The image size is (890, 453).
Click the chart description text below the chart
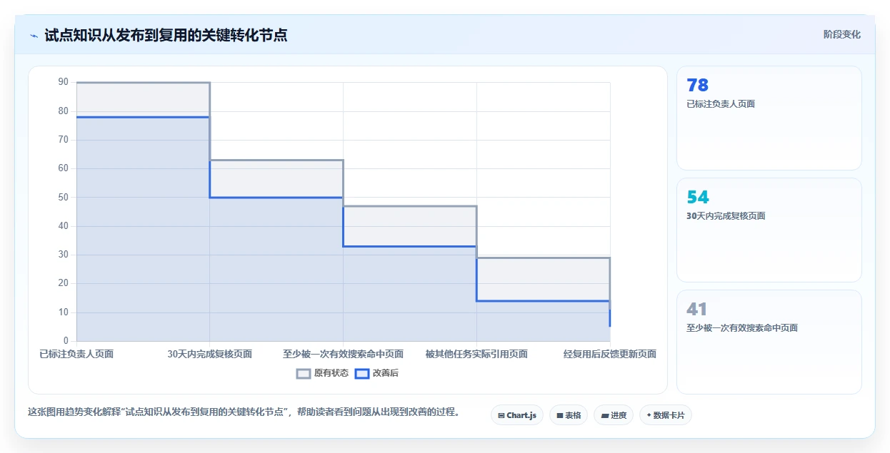[x=244, y=412]
